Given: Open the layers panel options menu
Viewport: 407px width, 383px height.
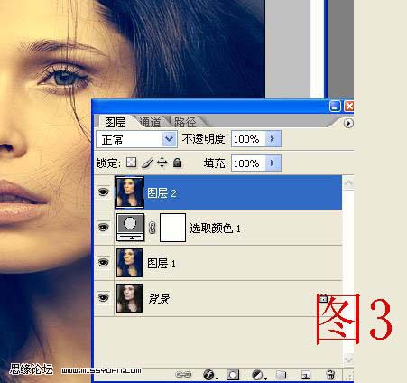Looking at the screenshot, I should click(348, 123).
